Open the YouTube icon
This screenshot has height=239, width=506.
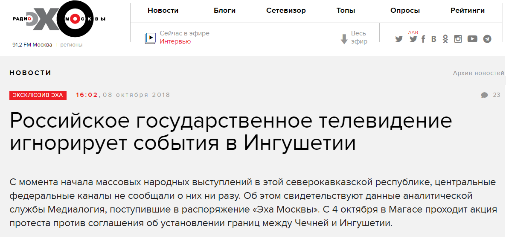(x=472, y=39)
